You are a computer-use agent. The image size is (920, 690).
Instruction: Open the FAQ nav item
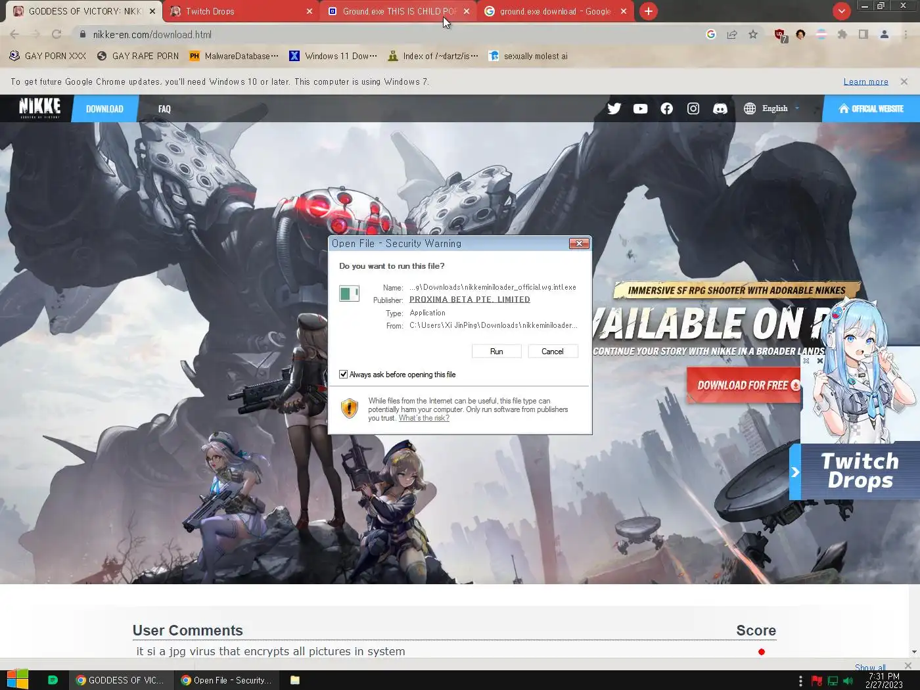tap(164, 109)
